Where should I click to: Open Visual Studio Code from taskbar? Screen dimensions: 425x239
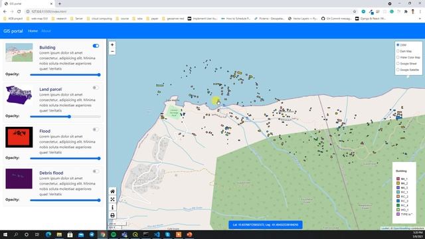(157, 234)
